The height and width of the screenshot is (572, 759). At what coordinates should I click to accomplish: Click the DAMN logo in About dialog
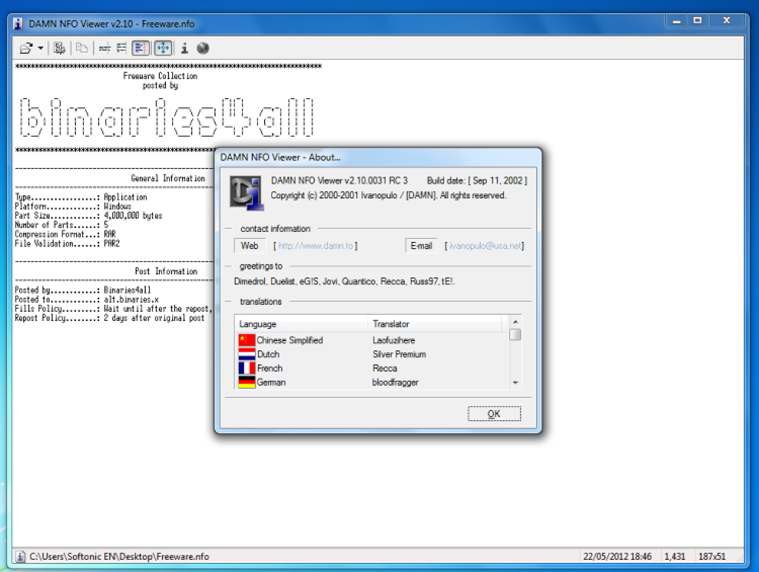click(x=247, y=193)
